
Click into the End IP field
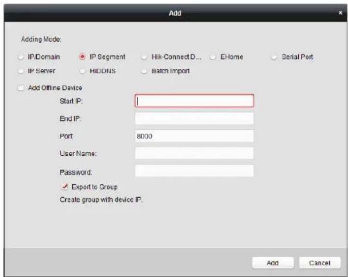(x=194, y=118)
